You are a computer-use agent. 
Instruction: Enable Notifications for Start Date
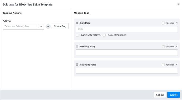(x=77, y=35)
